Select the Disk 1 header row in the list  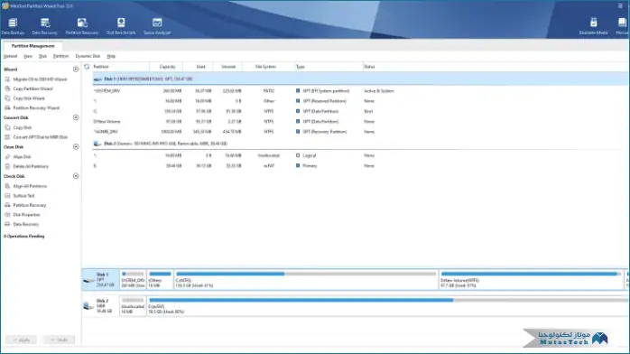tap(360, 79)
